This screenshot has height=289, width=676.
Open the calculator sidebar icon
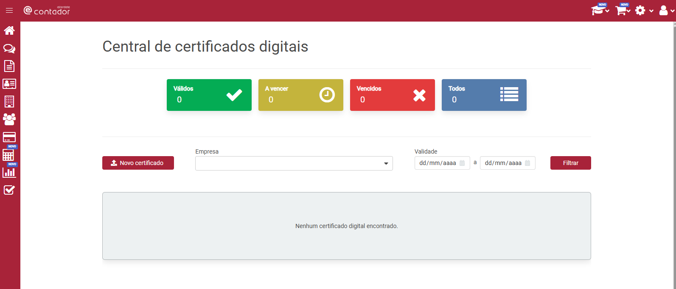tap(8, 155)
